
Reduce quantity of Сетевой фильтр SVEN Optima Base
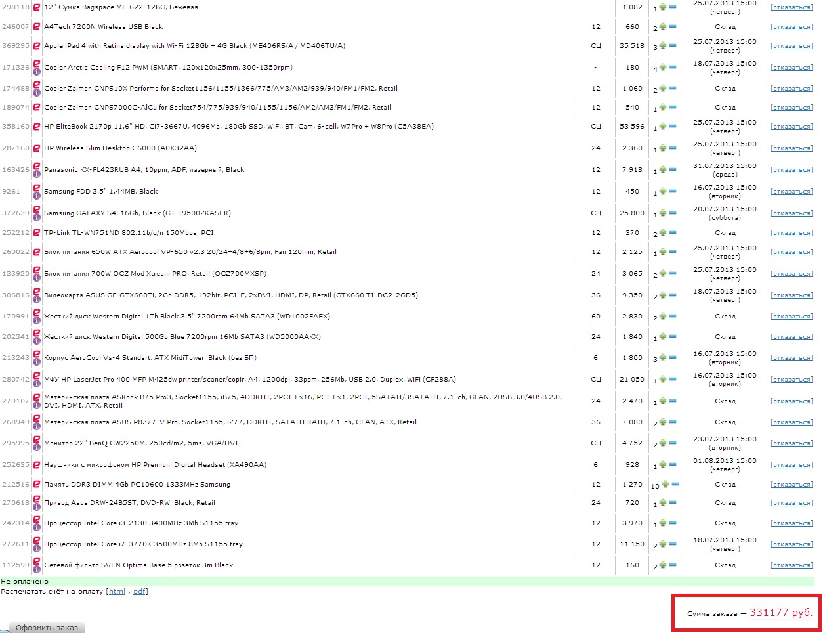tap(673, 565)
